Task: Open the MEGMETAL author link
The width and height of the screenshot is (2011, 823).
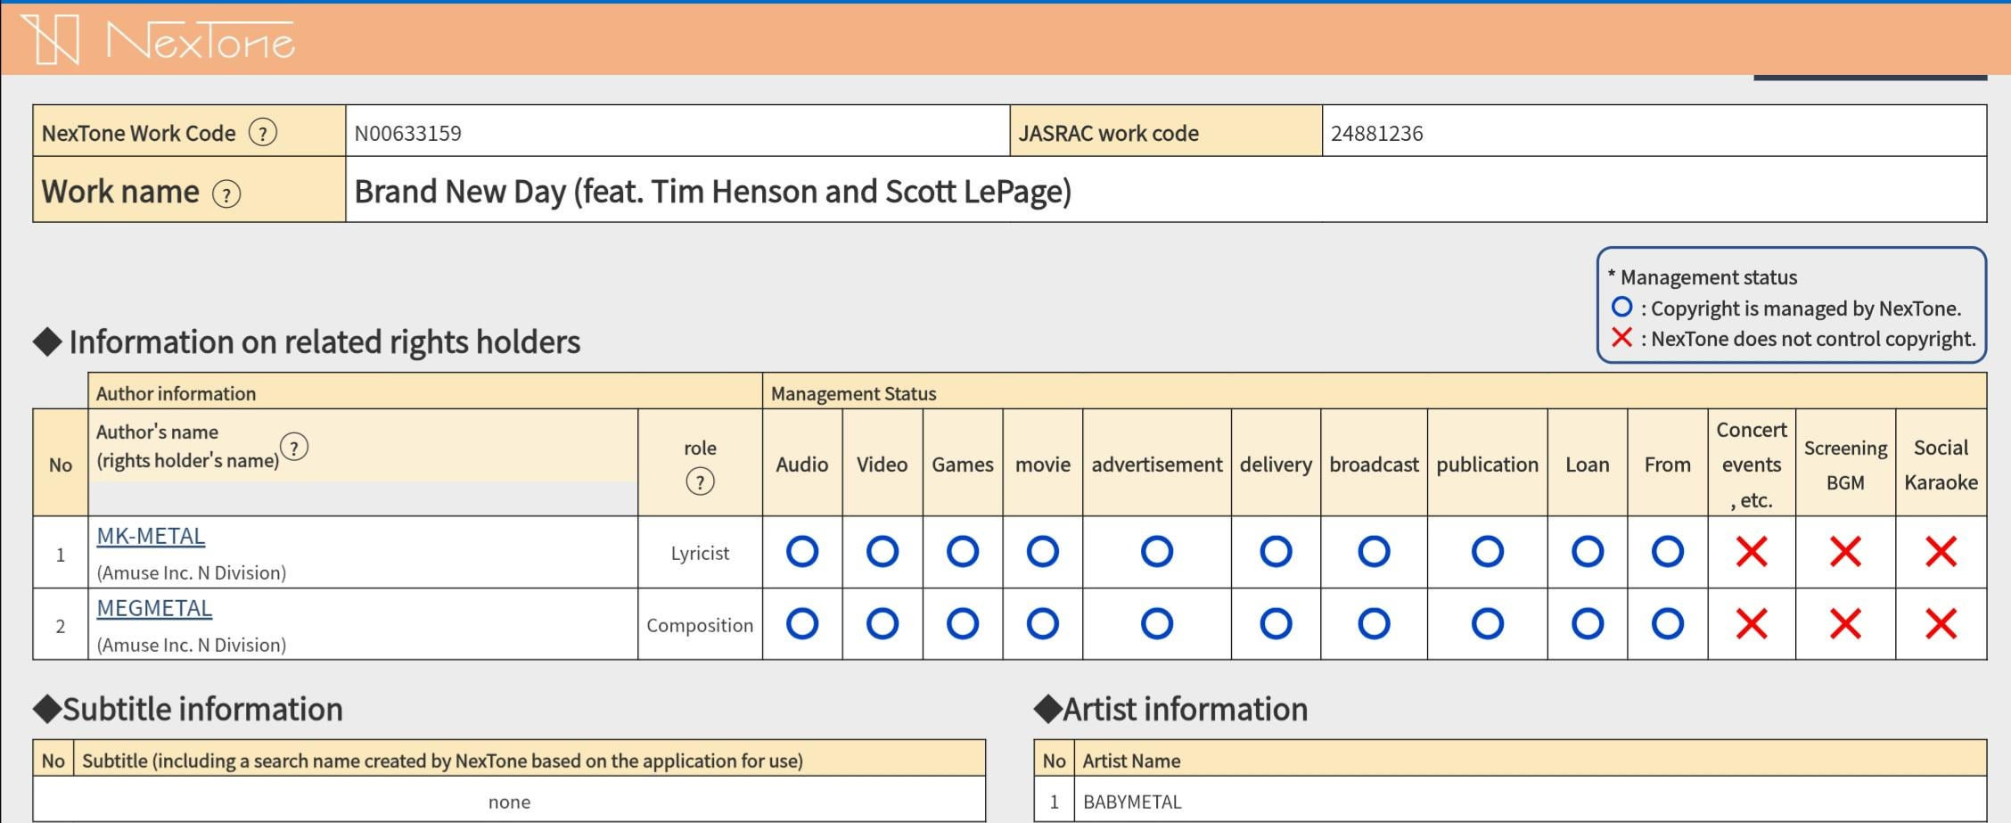Action: click(154, 608)
